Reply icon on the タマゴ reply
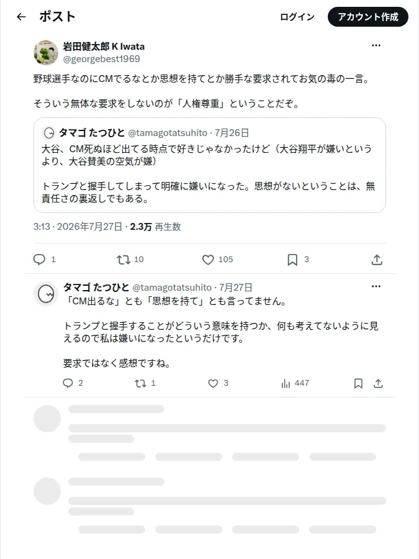Screen dimensions: 419x559 coord(68,383)
